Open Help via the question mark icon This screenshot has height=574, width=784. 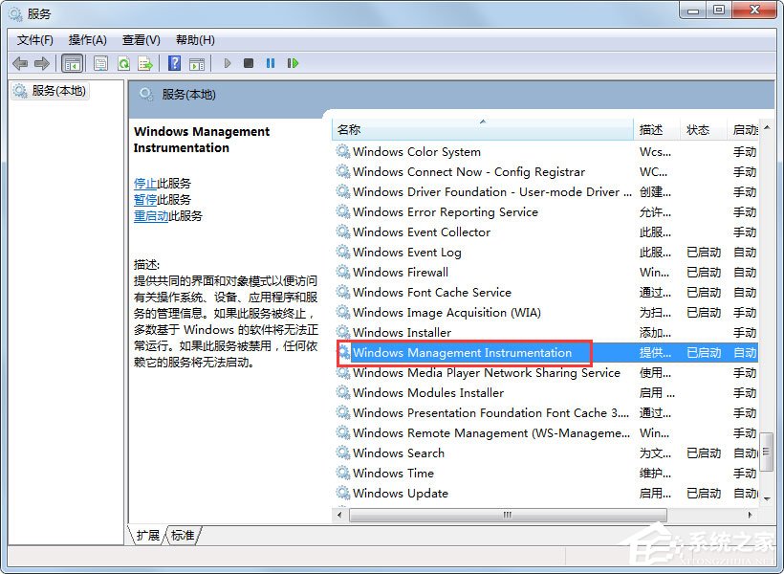[175, 62]
